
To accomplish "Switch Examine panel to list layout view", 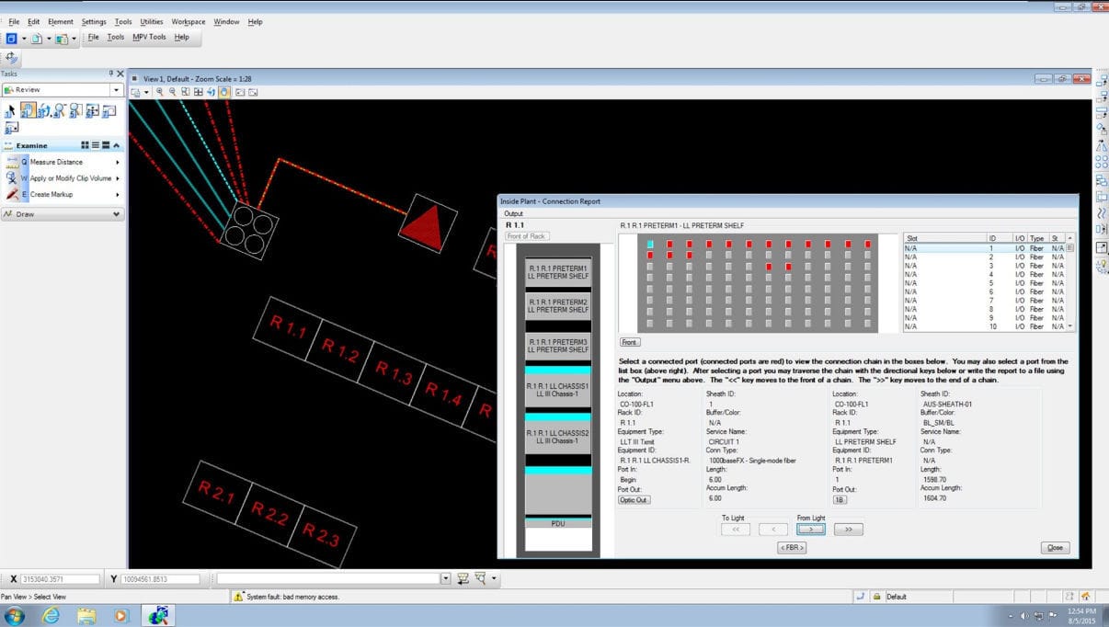I will coord(96,145).
